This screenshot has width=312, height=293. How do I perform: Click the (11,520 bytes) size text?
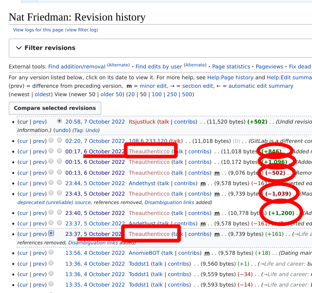point(226,122)
